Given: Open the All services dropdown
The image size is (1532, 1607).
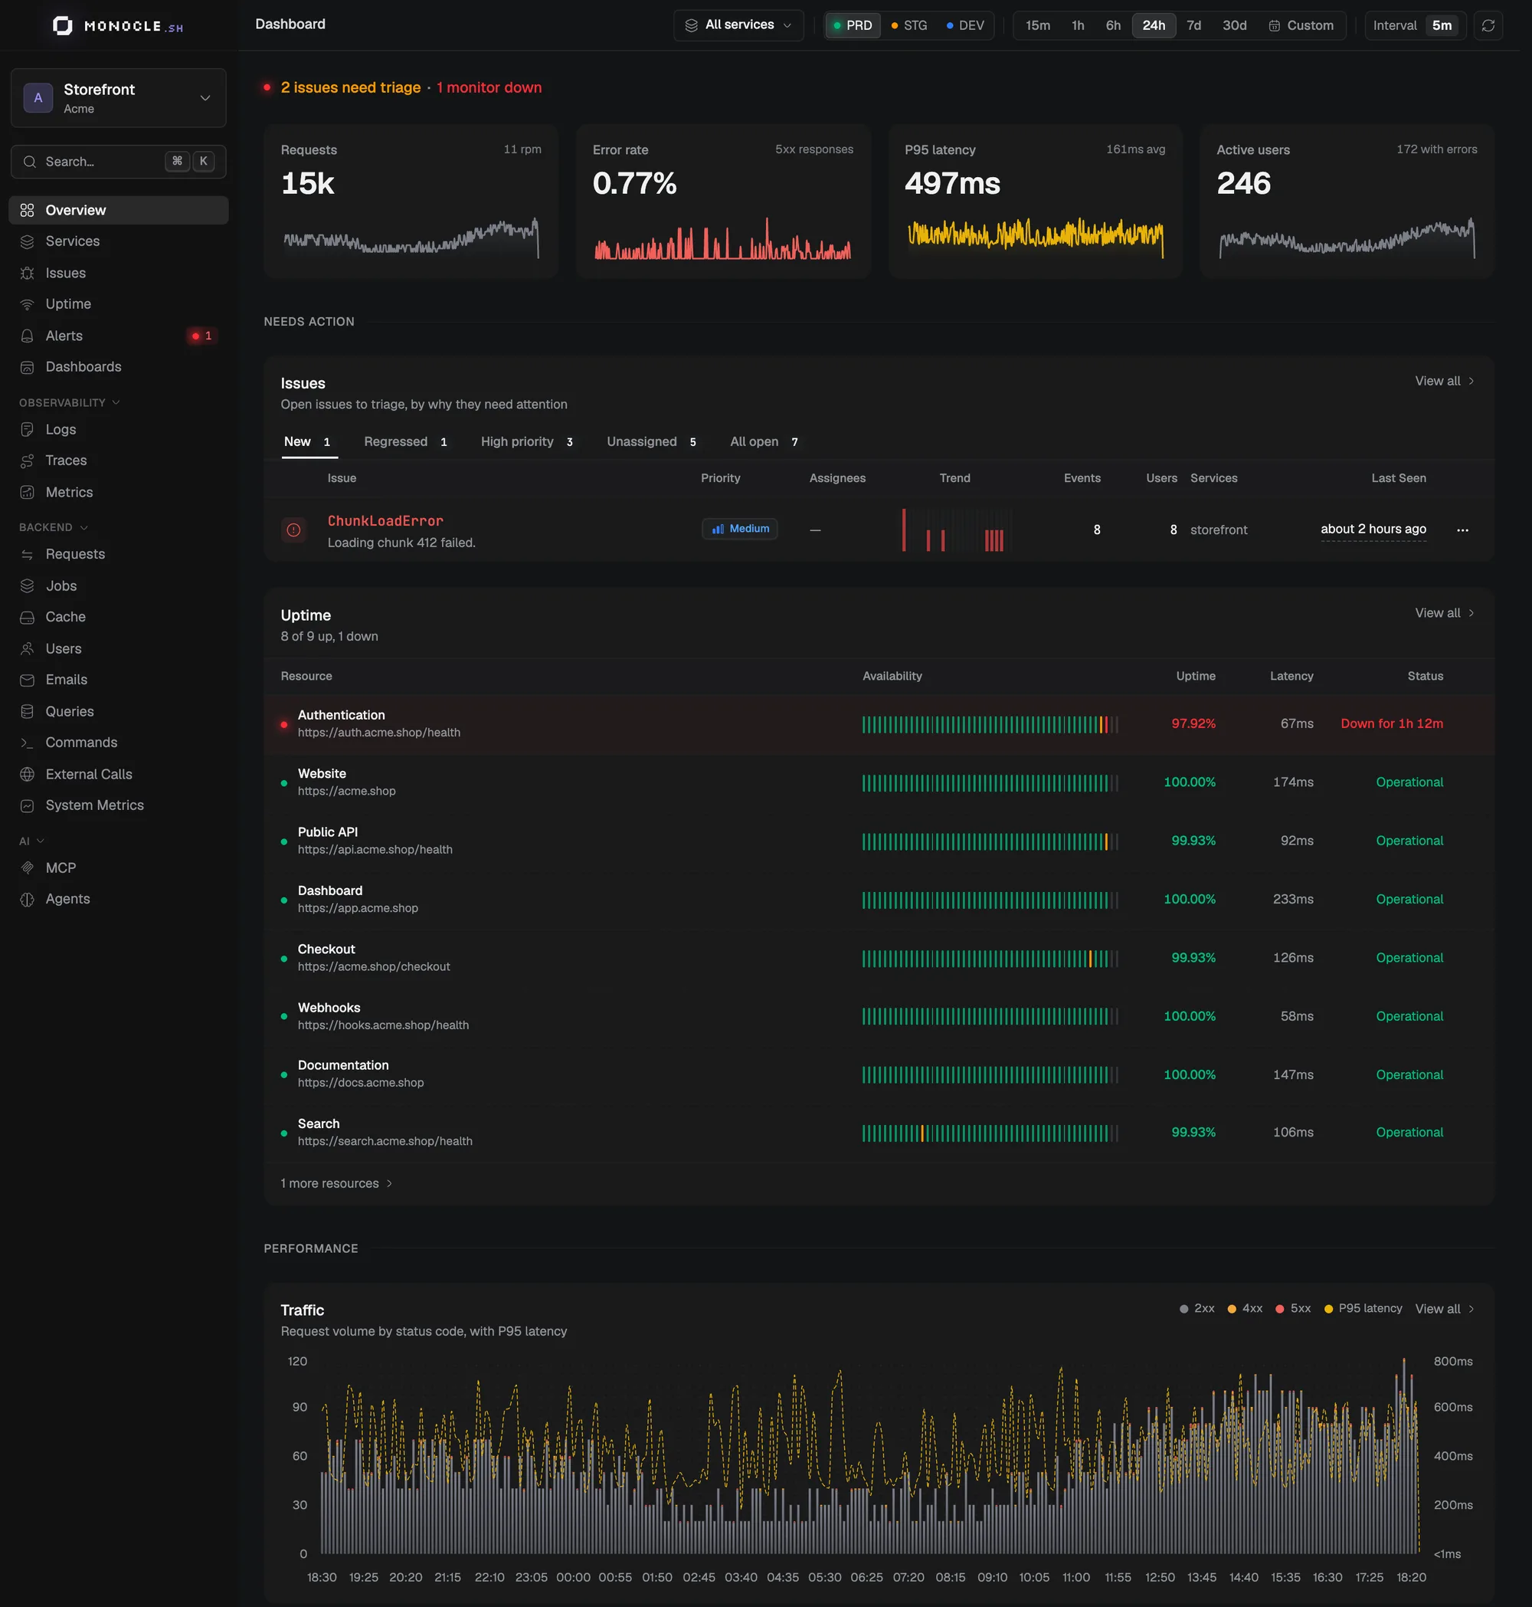Looking at the screenshot, I should click(738, 25).
